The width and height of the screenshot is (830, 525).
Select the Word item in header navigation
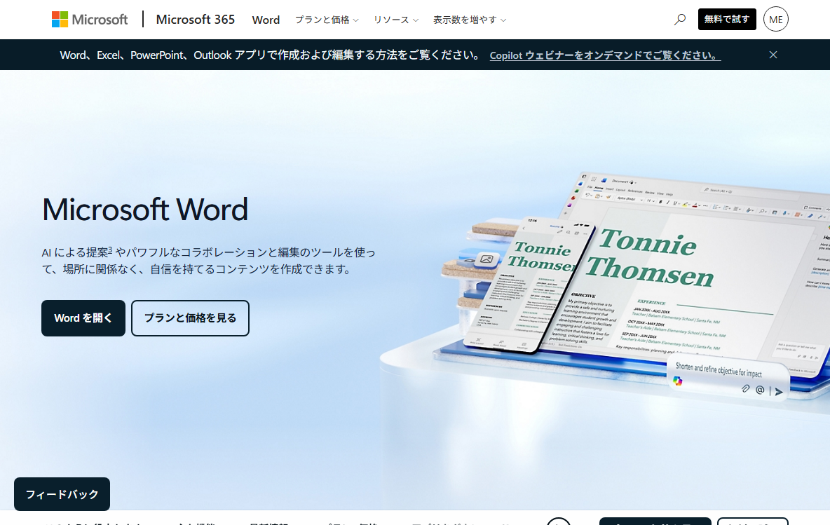(x=266, y=20)
